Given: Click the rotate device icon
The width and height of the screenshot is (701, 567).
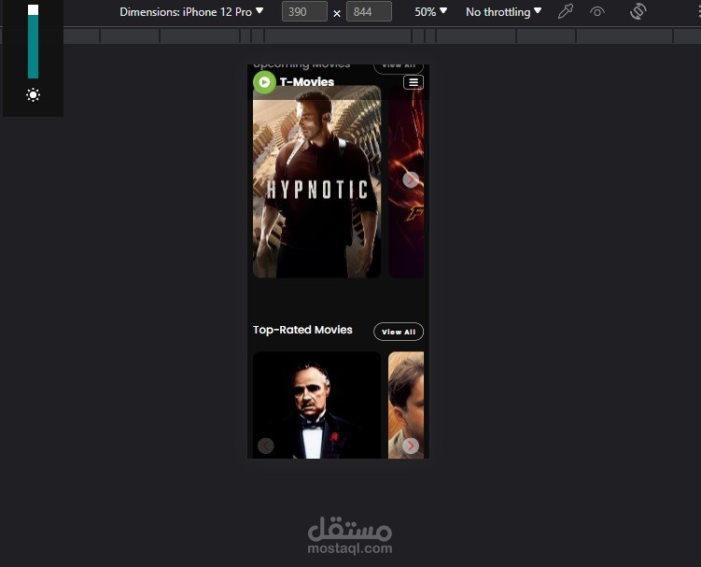Looking at the screenshot, I should (638, 11).
